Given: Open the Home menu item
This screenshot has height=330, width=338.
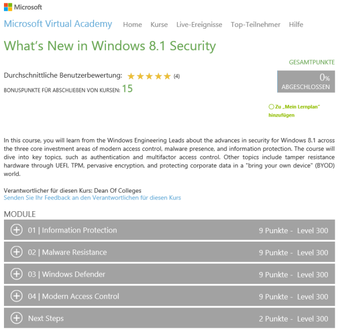Looking at the screenshot, I should click(x=132, y=25).
